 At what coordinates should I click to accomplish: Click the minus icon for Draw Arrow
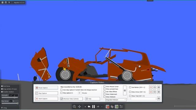point(154,92)
